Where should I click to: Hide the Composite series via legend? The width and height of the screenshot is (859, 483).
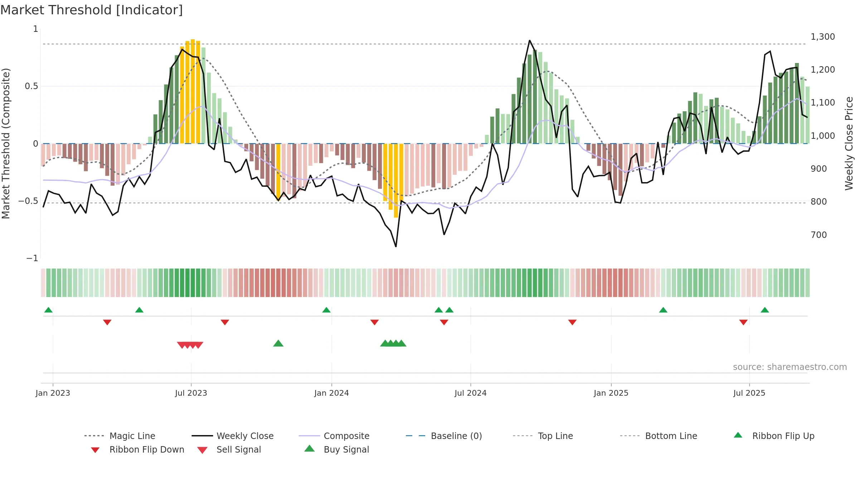[334, 436]
